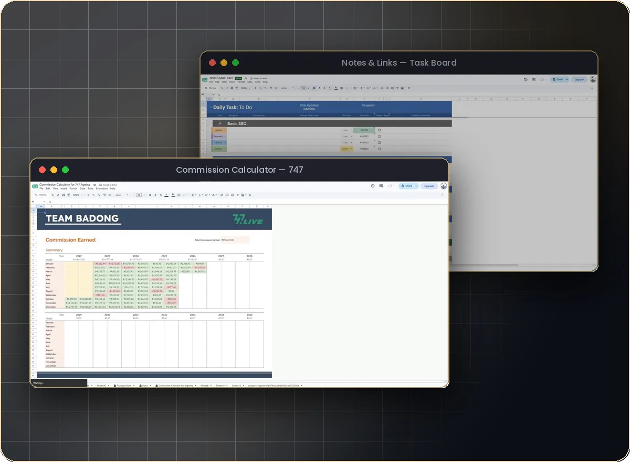Check the checkbox in the Content task row
The image size is (630, 462).
click(379, 149)
